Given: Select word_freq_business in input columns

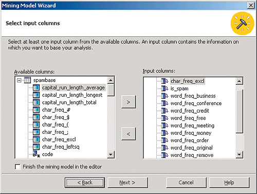Looking at the screenshot, I should pos(193,96).
